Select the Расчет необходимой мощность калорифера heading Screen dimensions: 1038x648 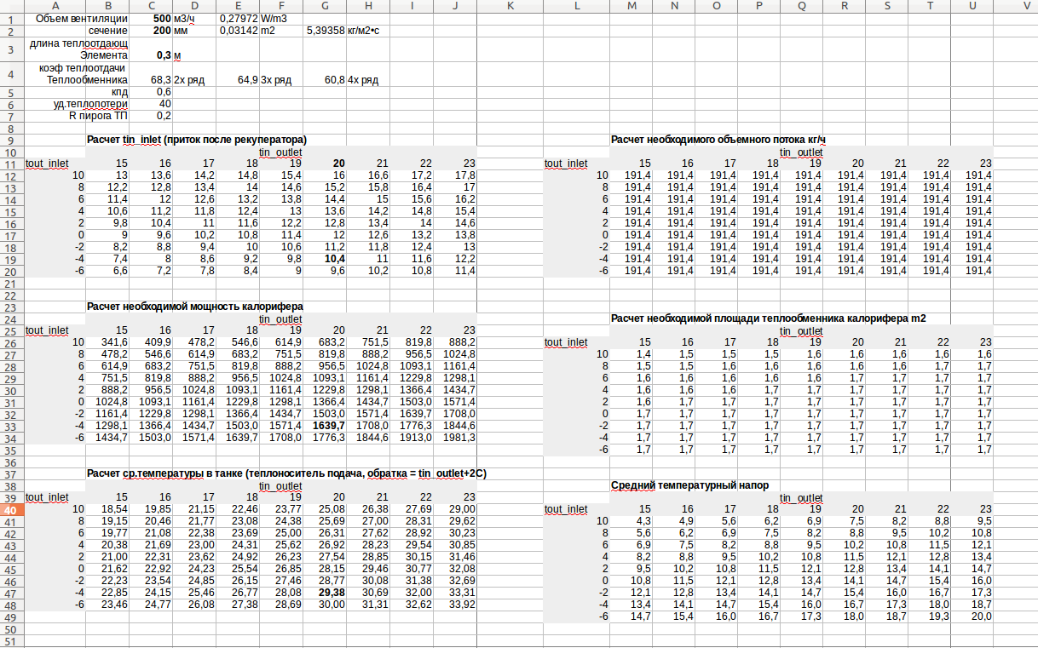click(195, 307)
